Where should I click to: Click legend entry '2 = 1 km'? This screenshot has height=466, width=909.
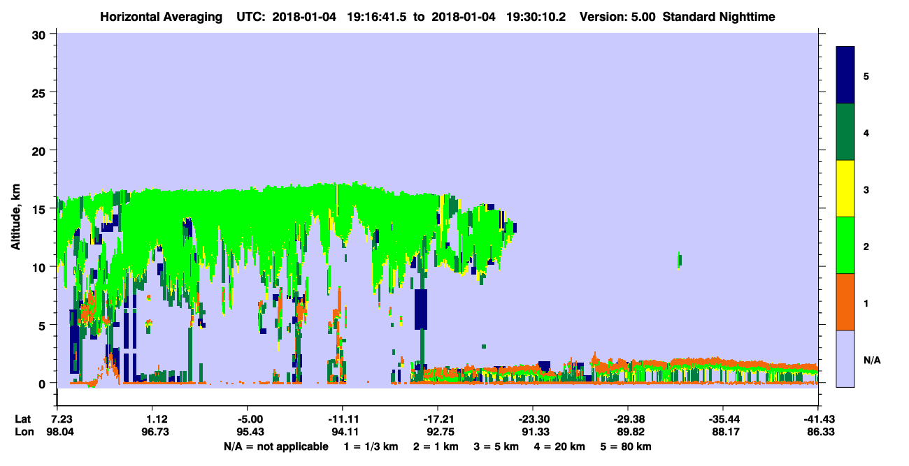point(436,446)
